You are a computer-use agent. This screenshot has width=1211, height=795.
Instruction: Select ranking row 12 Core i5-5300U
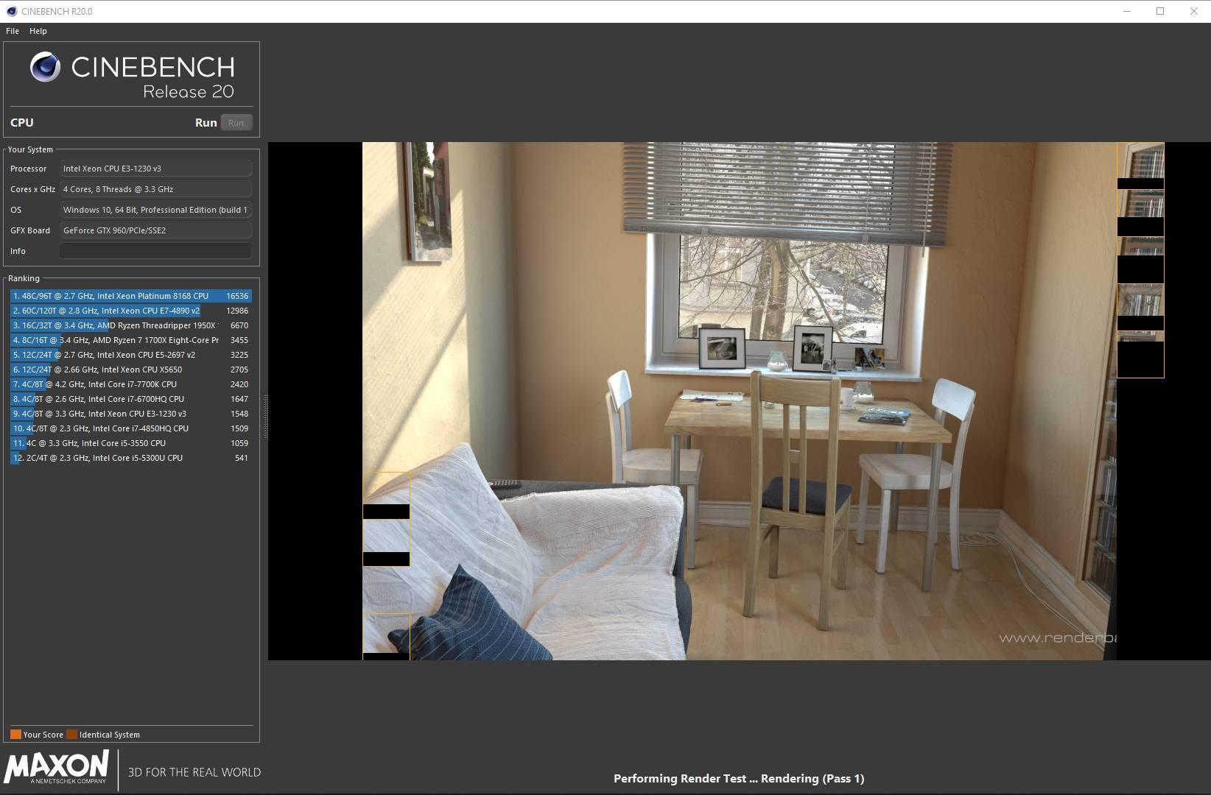click(x=131, y=458)
